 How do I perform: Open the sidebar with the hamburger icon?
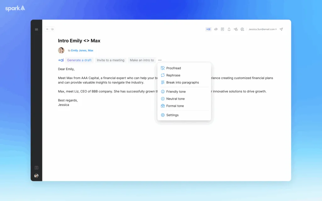tap(36, 29)
